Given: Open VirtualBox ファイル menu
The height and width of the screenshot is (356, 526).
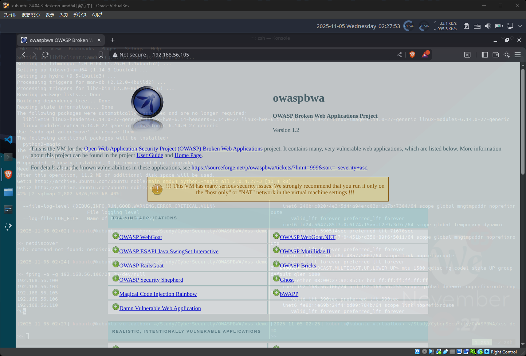Looking at the screenshot, I should click(x=10, y=15).
